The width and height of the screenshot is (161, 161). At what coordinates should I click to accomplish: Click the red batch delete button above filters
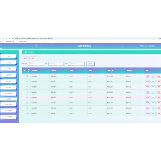[33, 58]
